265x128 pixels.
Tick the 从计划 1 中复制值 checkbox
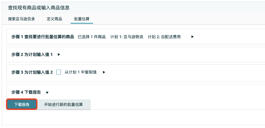pyautogui.click(x=59, y=72)
